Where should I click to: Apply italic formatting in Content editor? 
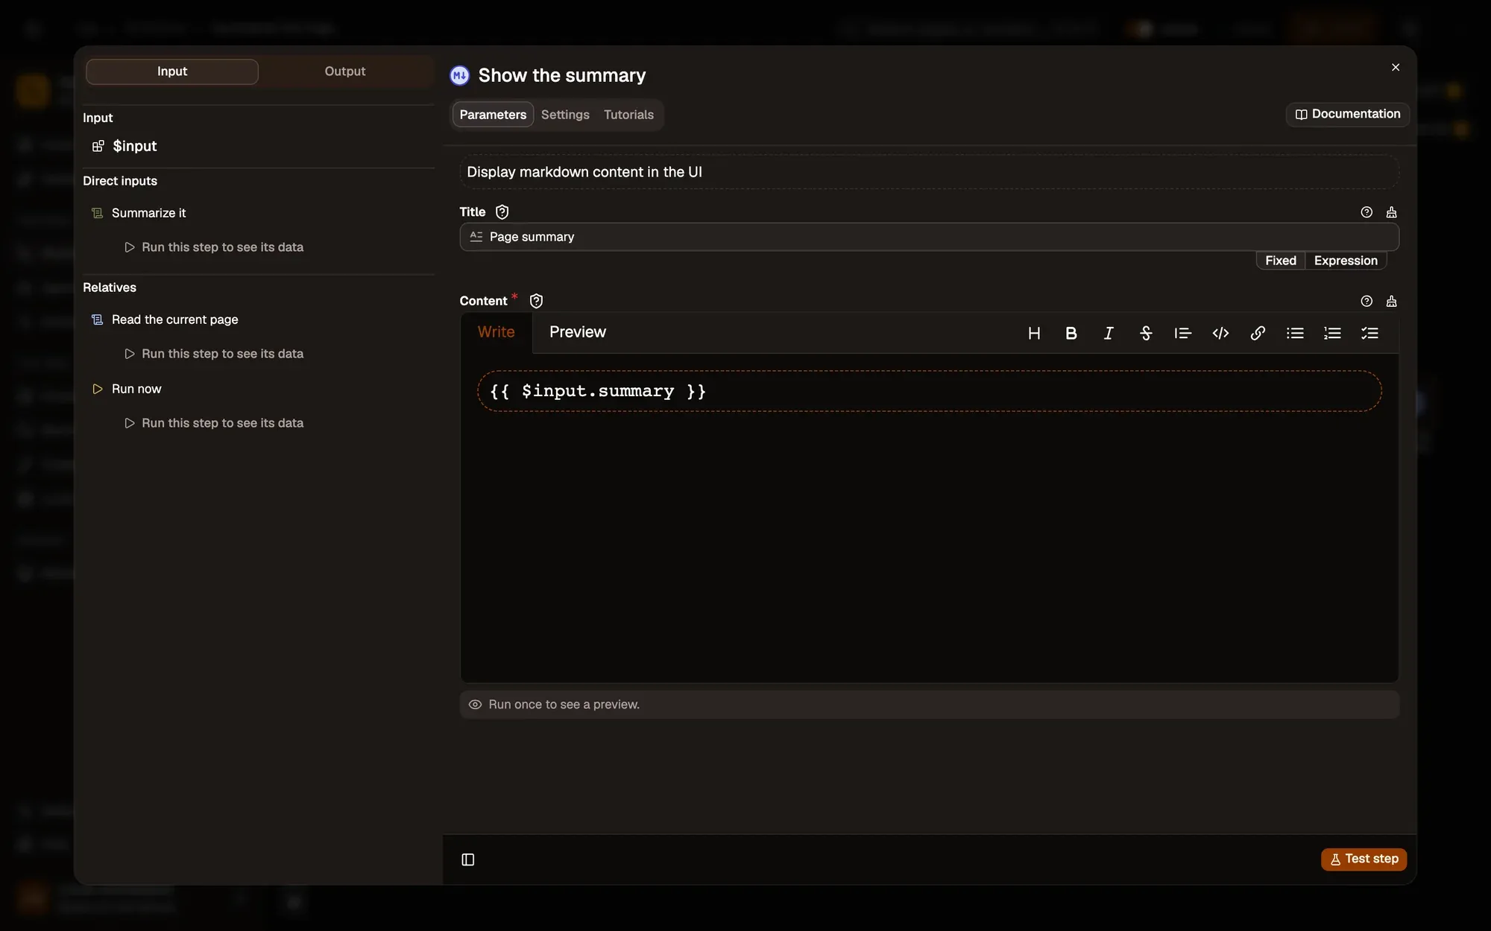1109,333
